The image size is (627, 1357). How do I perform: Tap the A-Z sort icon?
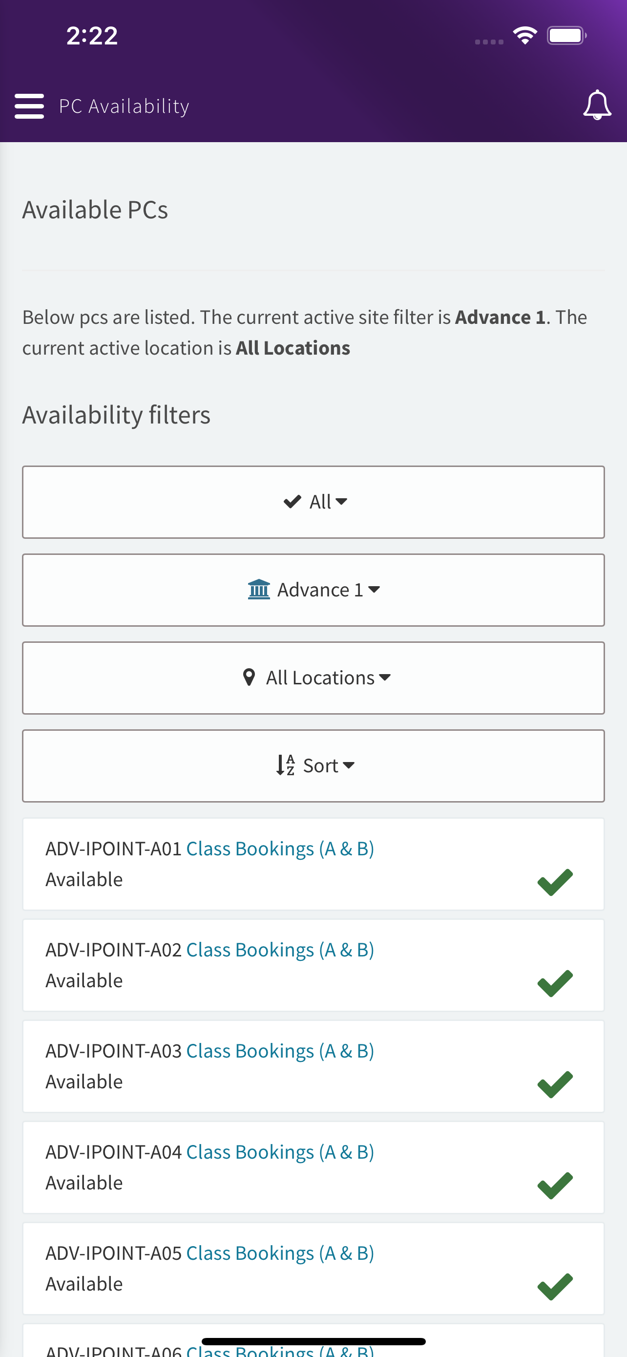(285, 765)
